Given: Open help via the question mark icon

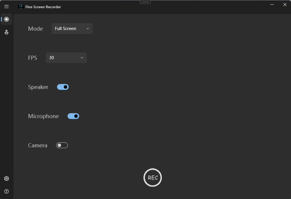Looking at the screenshot, I should pos(7,191).
